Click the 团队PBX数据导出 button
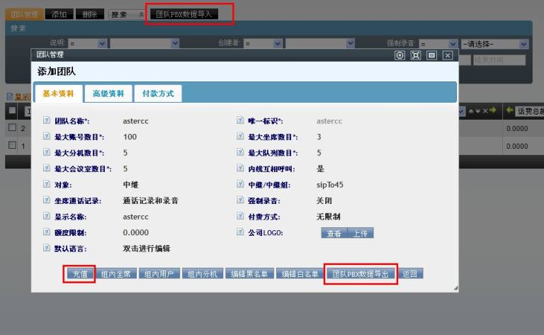This screenshot has height=335, width=544. click(361, 274)
